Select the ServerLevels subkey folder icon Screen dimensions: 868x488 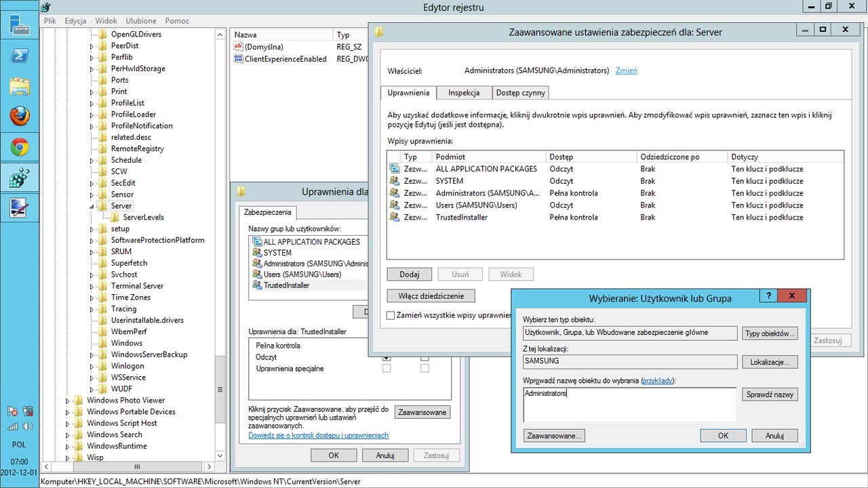pos(115,217)
